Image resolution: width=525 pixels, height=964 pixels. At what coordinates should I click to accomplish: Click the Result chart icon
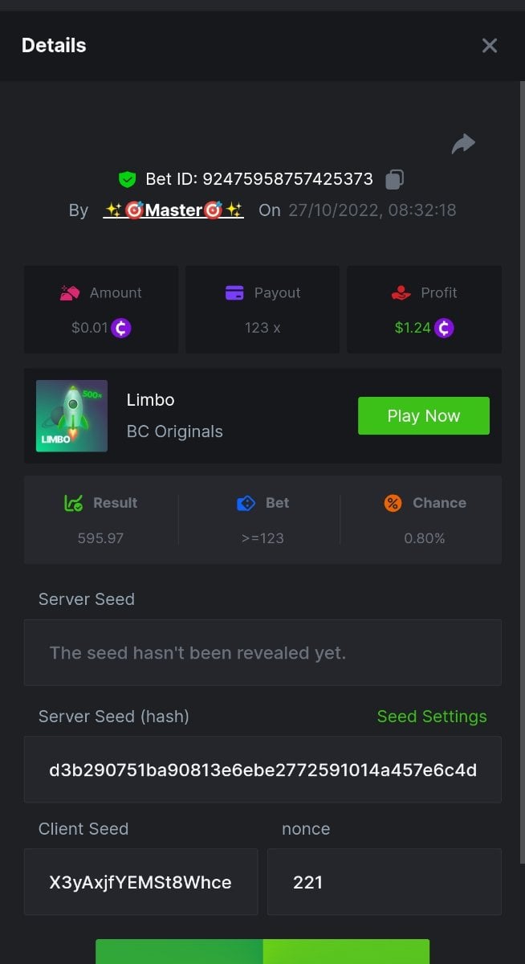pos(74,503)
